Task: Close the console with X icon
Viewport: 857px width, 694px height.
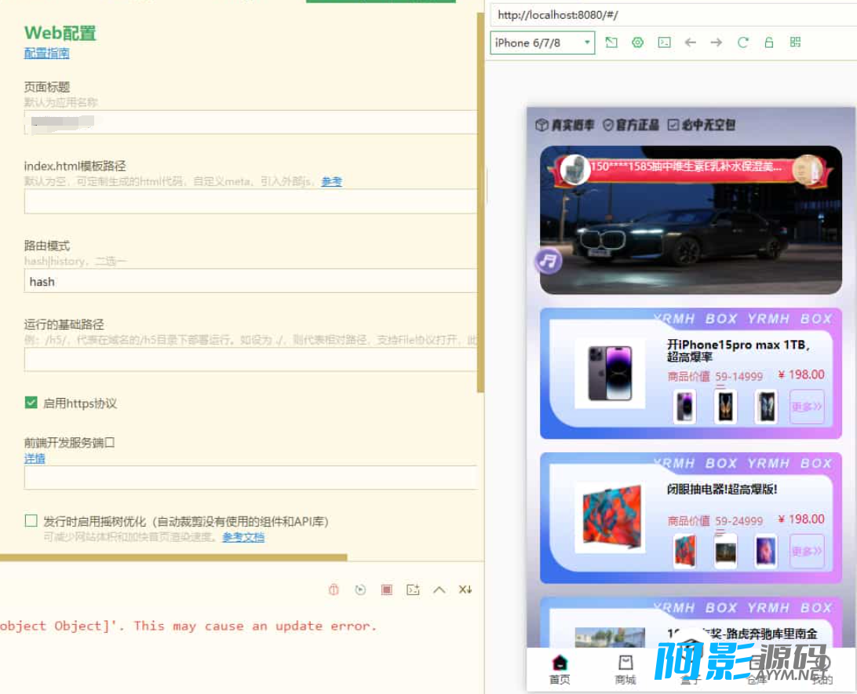Action: [465, 590]
